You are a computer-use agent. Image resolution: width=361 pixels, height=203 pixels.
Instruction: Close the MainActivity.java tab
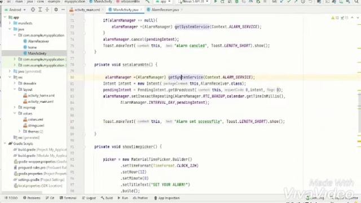141,10
